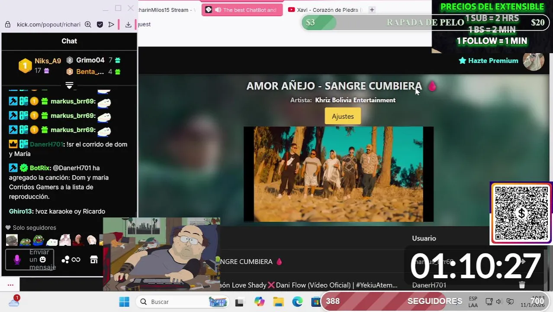This screenshot has height=312, width=553.
Task: Open Microsoft Store from the taskbar
Action: [315, 302]
